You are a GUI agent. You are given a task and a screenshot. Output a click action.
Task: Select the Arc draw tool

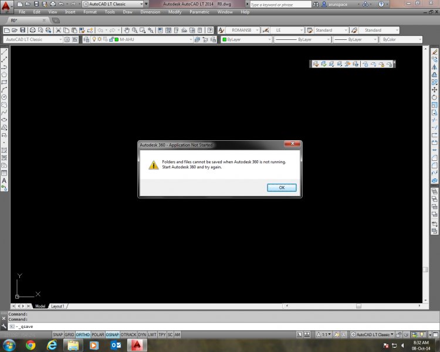4,90
